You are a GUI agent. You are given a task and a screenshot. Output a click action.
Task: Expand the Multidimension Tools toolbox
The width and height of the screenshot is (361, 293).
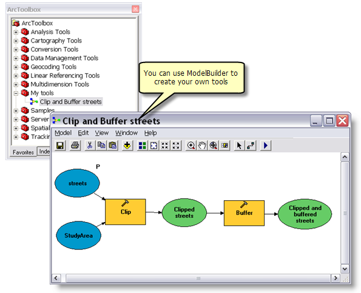16,85
